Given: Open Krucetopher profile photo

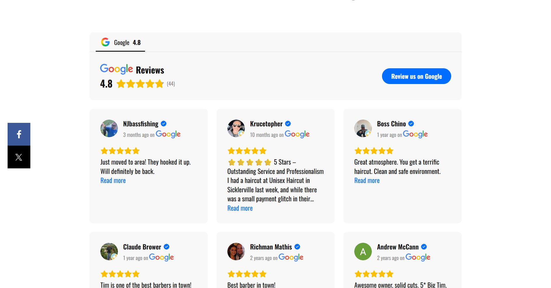Looking at the screenshot, I should (x=236, y=128).
